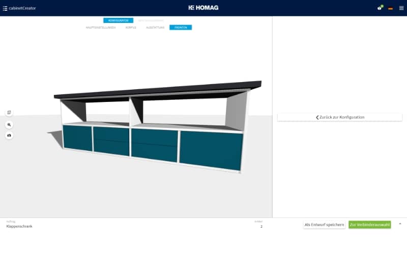Screen dimensions: 407x265
Task: Open the shopping basket icon
Action: [x=380, y=8]
